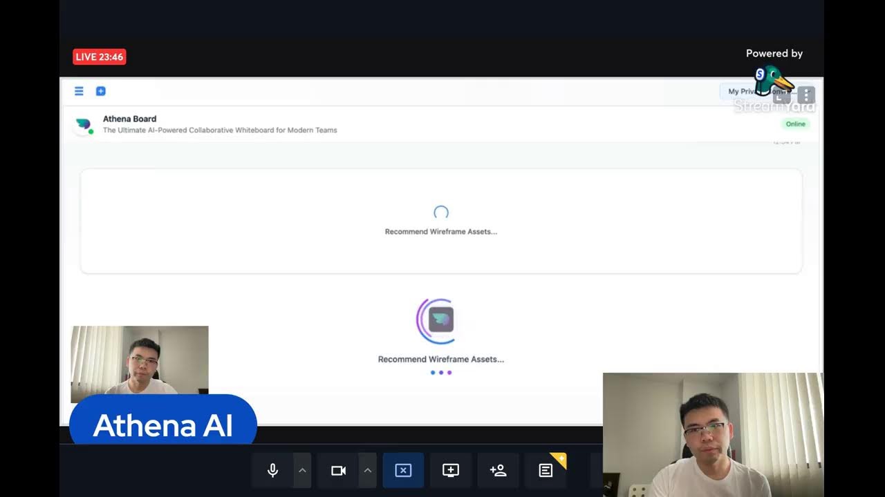
Task: Click the Athena Board logo avatar
Action: [83, 124]
